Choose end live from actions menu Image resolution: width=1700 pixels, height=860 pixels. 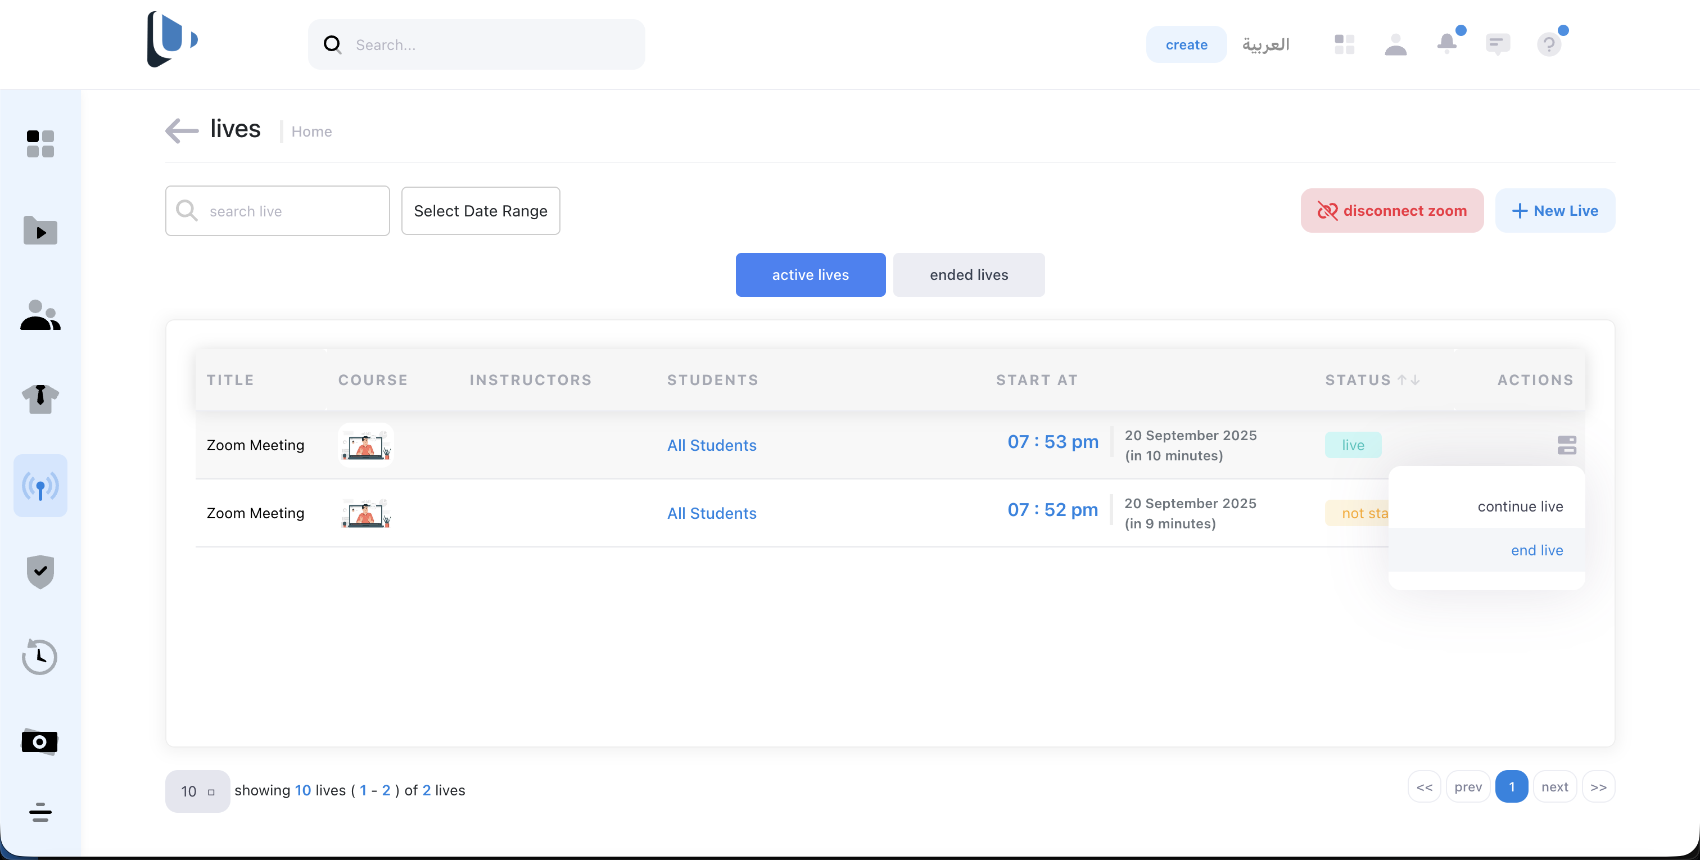pos(1486,550)
